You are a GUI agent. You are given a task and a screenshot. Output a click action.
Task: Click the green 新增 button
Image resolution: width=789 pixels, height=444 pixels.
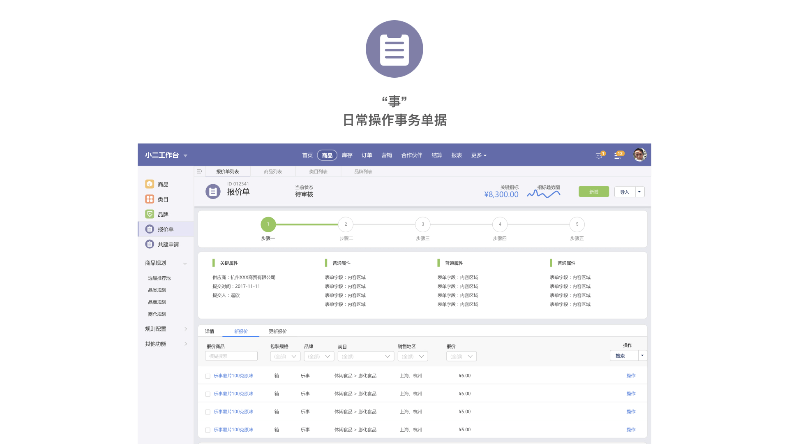593,192
